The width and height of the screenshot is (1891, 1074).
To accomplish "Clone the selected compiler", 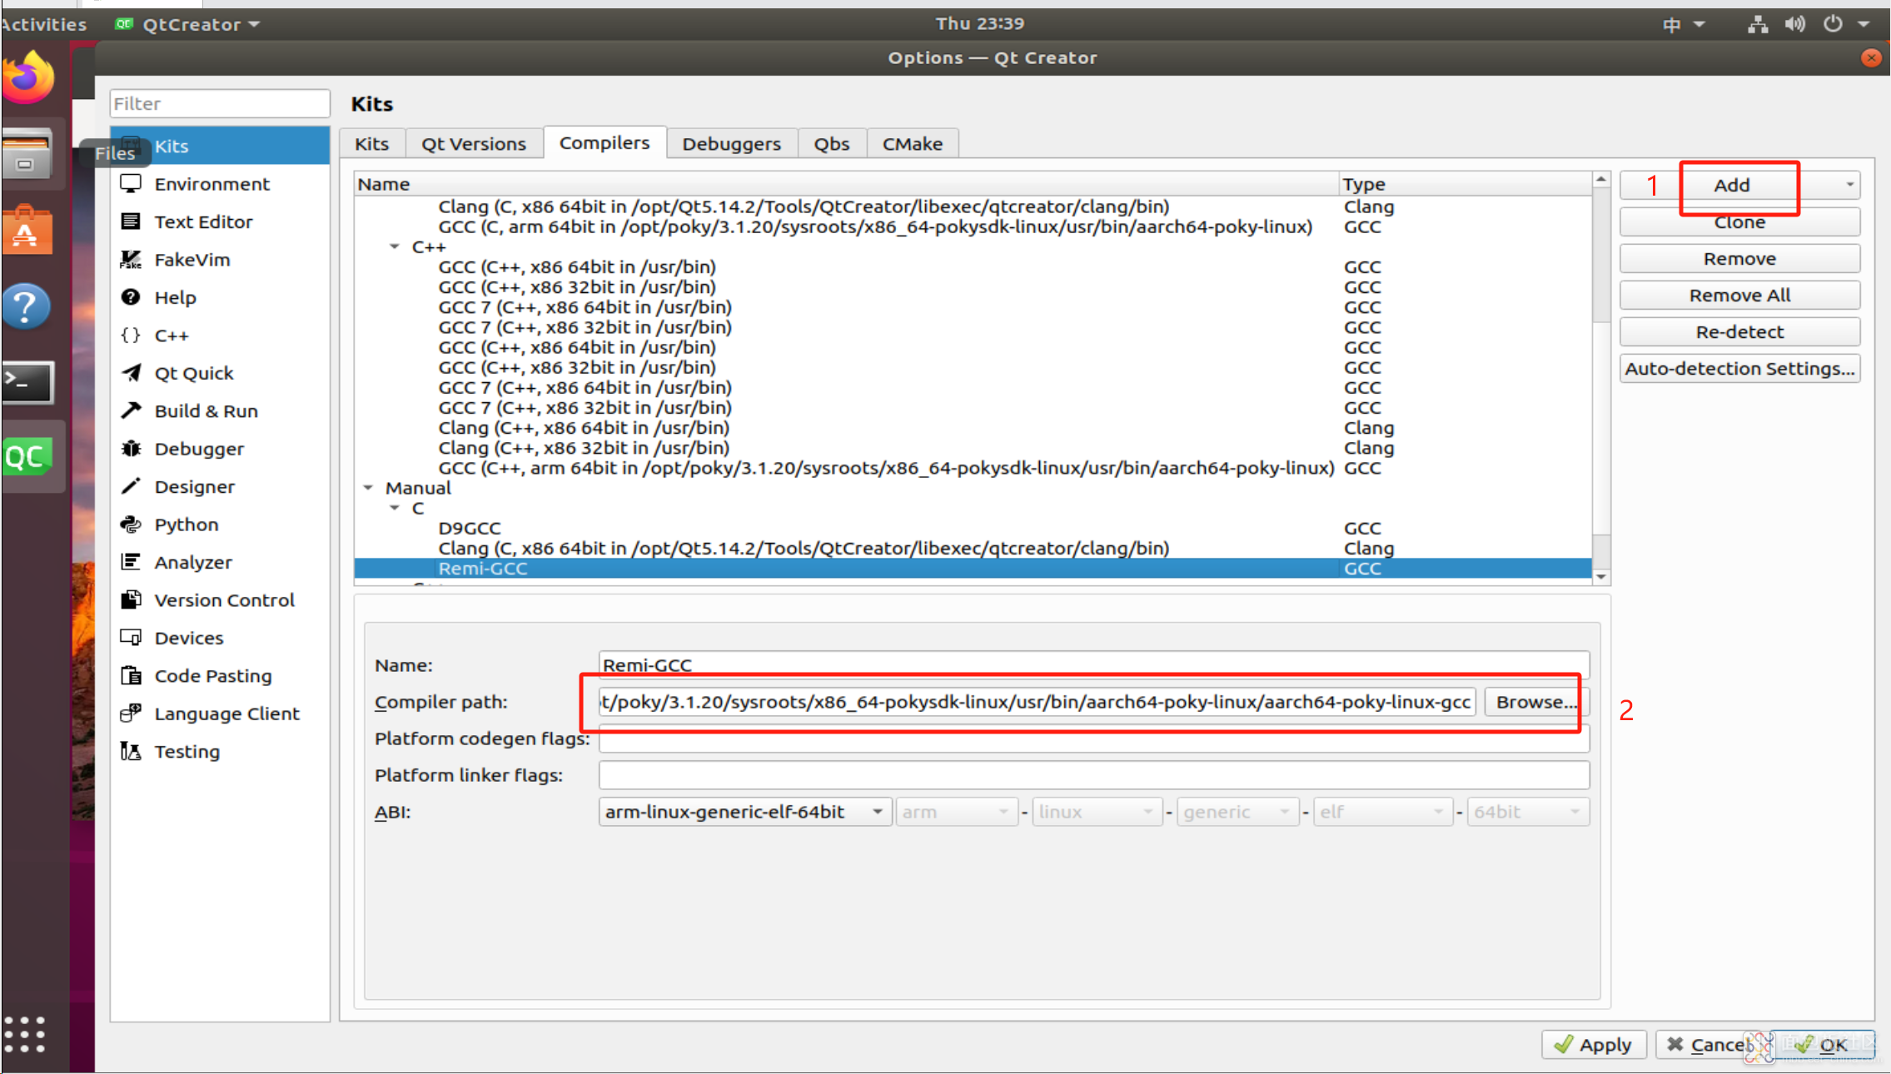I will coord(1740,222).
